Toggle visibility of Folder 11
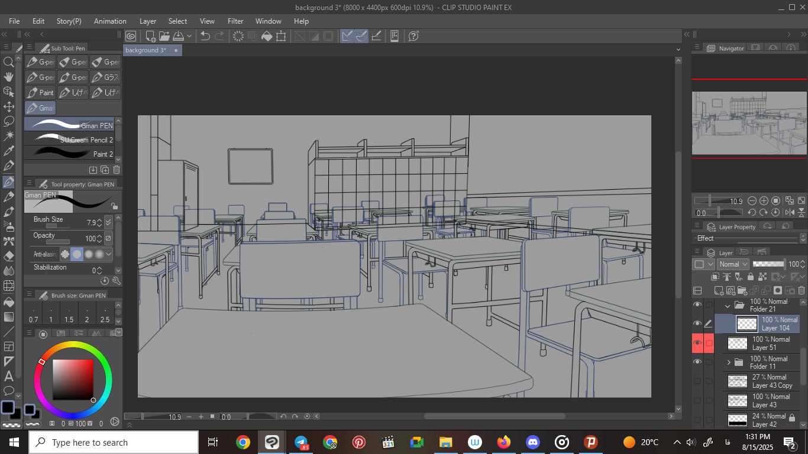This screenshot has width=808, height=454. point(697,362)
